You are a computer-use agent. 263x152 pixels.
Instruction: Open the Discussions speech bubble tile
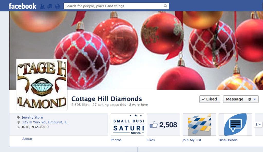(x=235, y=125)
